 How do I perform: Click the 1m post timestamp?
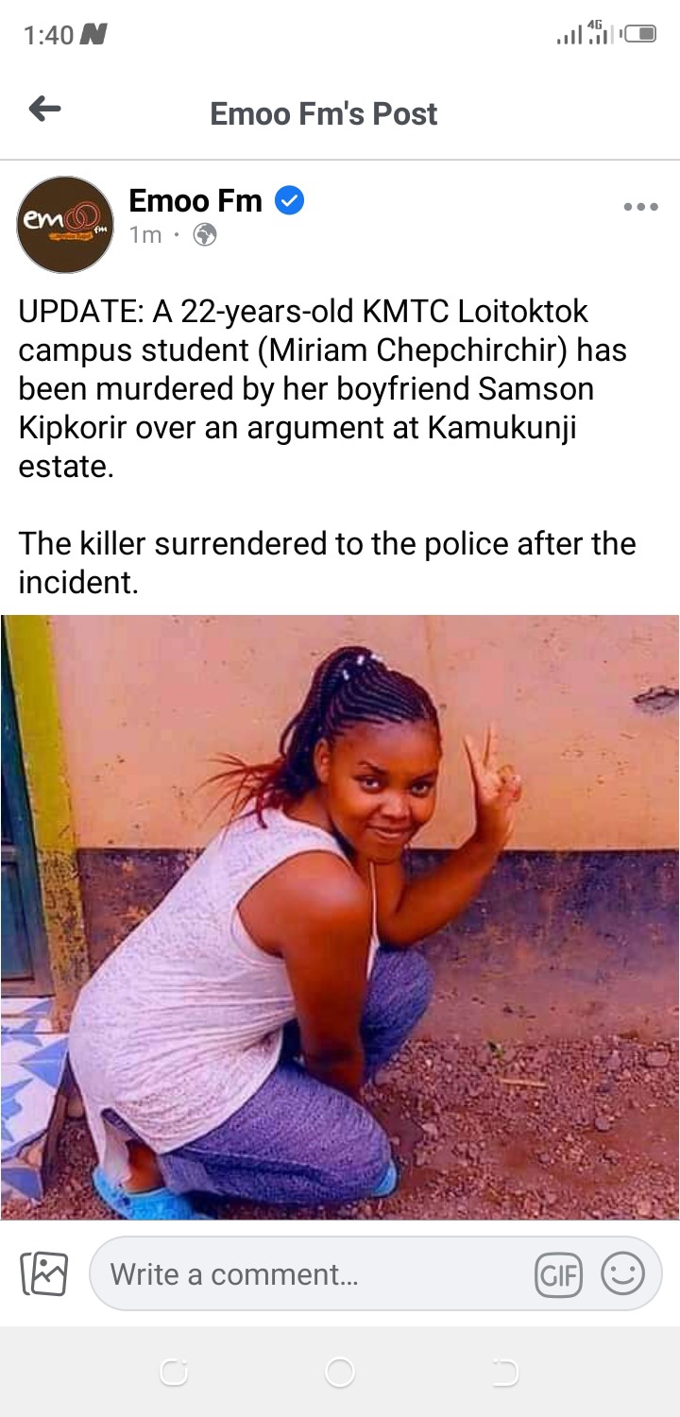click(144, 235)
